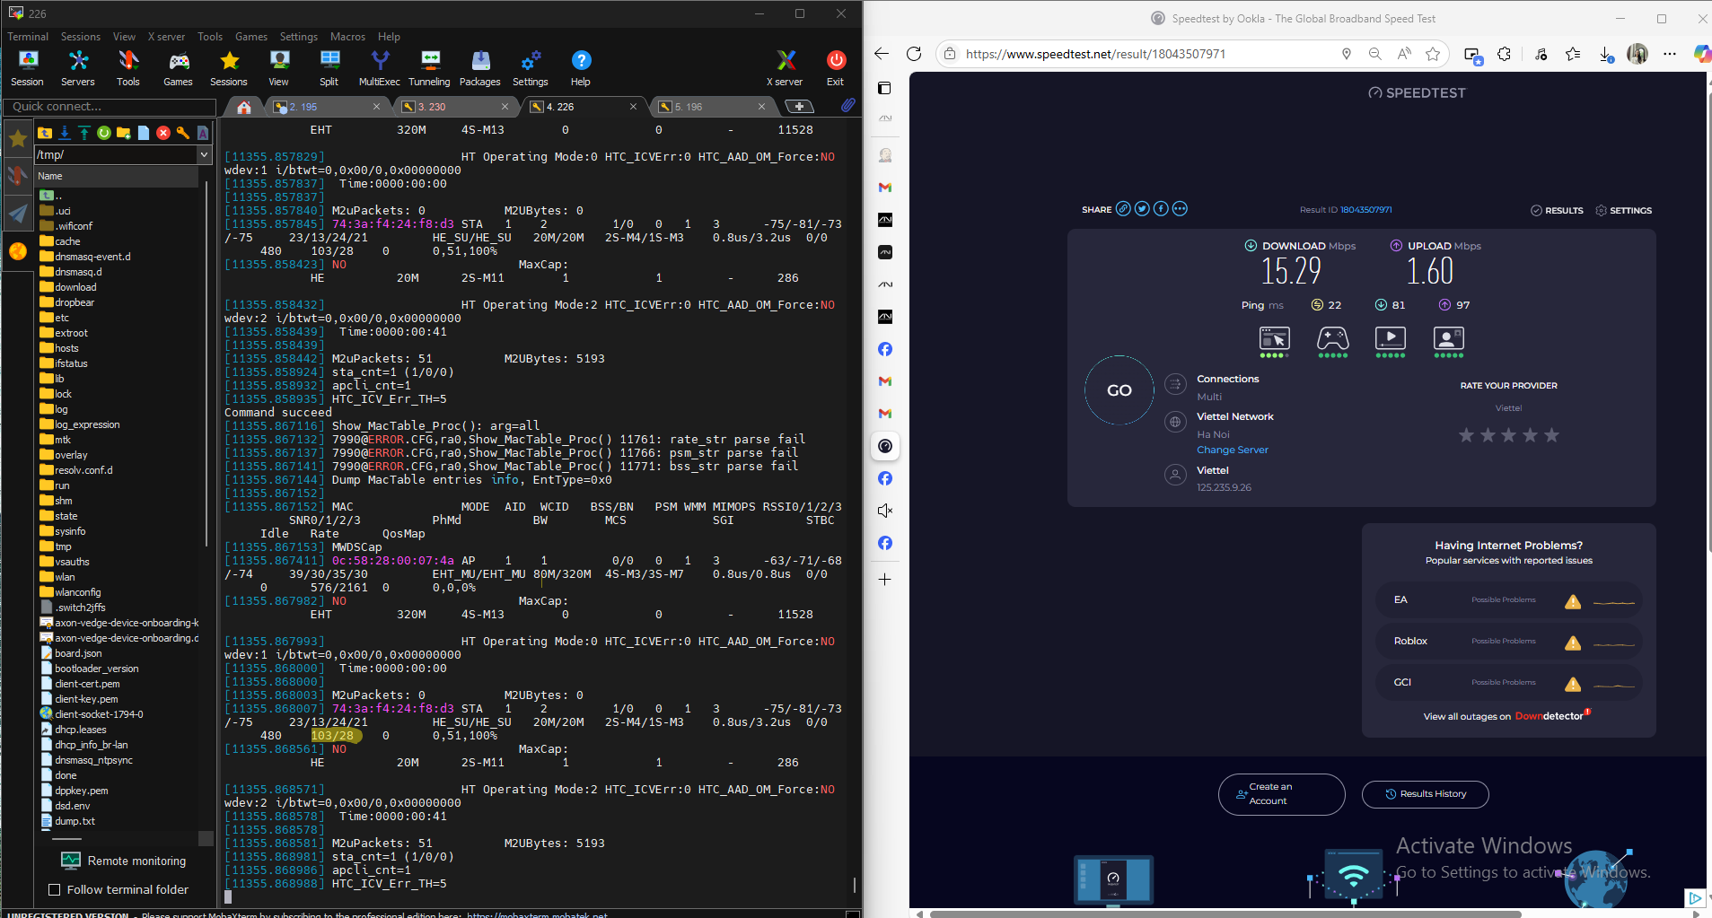1712x918 pixels.
Task: Click Change Server link
Action: click(1232, 450)
